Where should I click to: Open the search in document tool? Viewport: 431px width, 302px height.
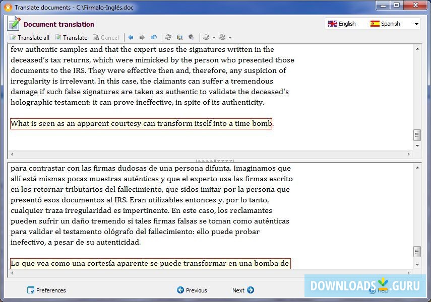(x=179, y=37)
